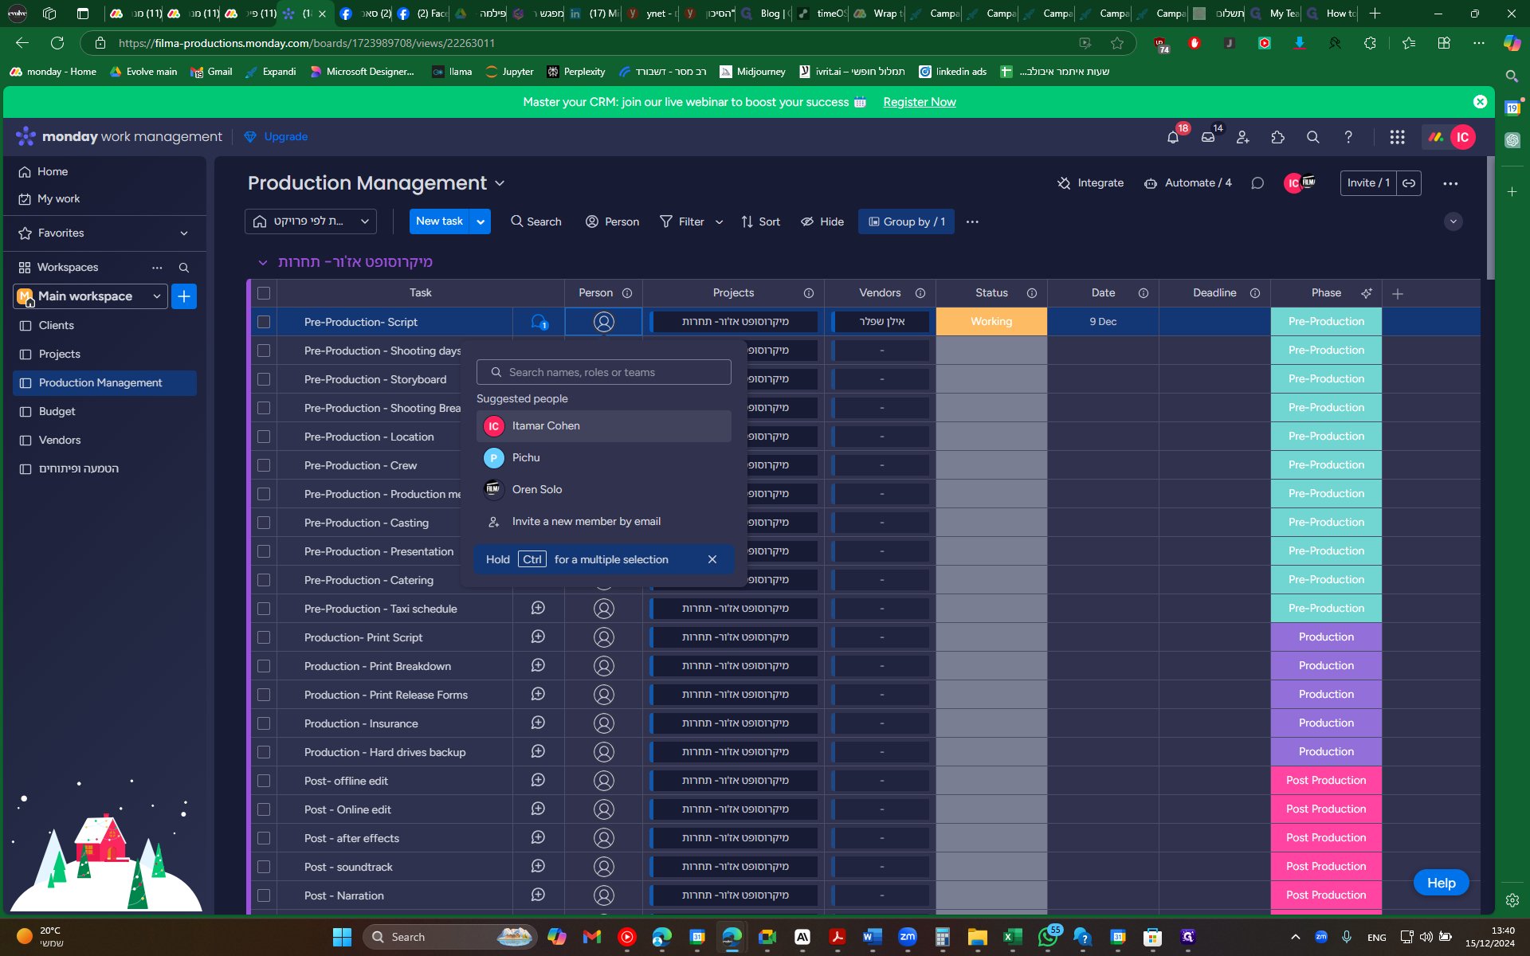Open the apps puzzle icon

tap(1278, 137)
